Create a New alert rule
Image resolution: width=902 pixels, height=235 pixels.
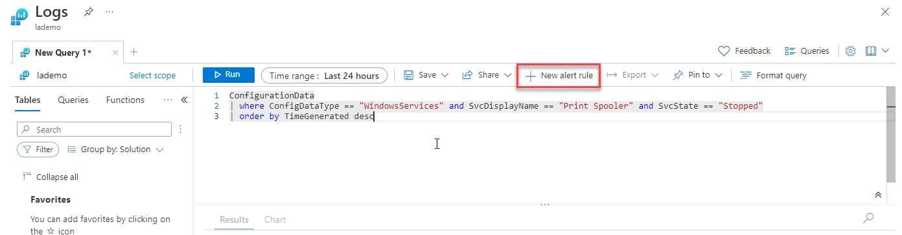559,75
